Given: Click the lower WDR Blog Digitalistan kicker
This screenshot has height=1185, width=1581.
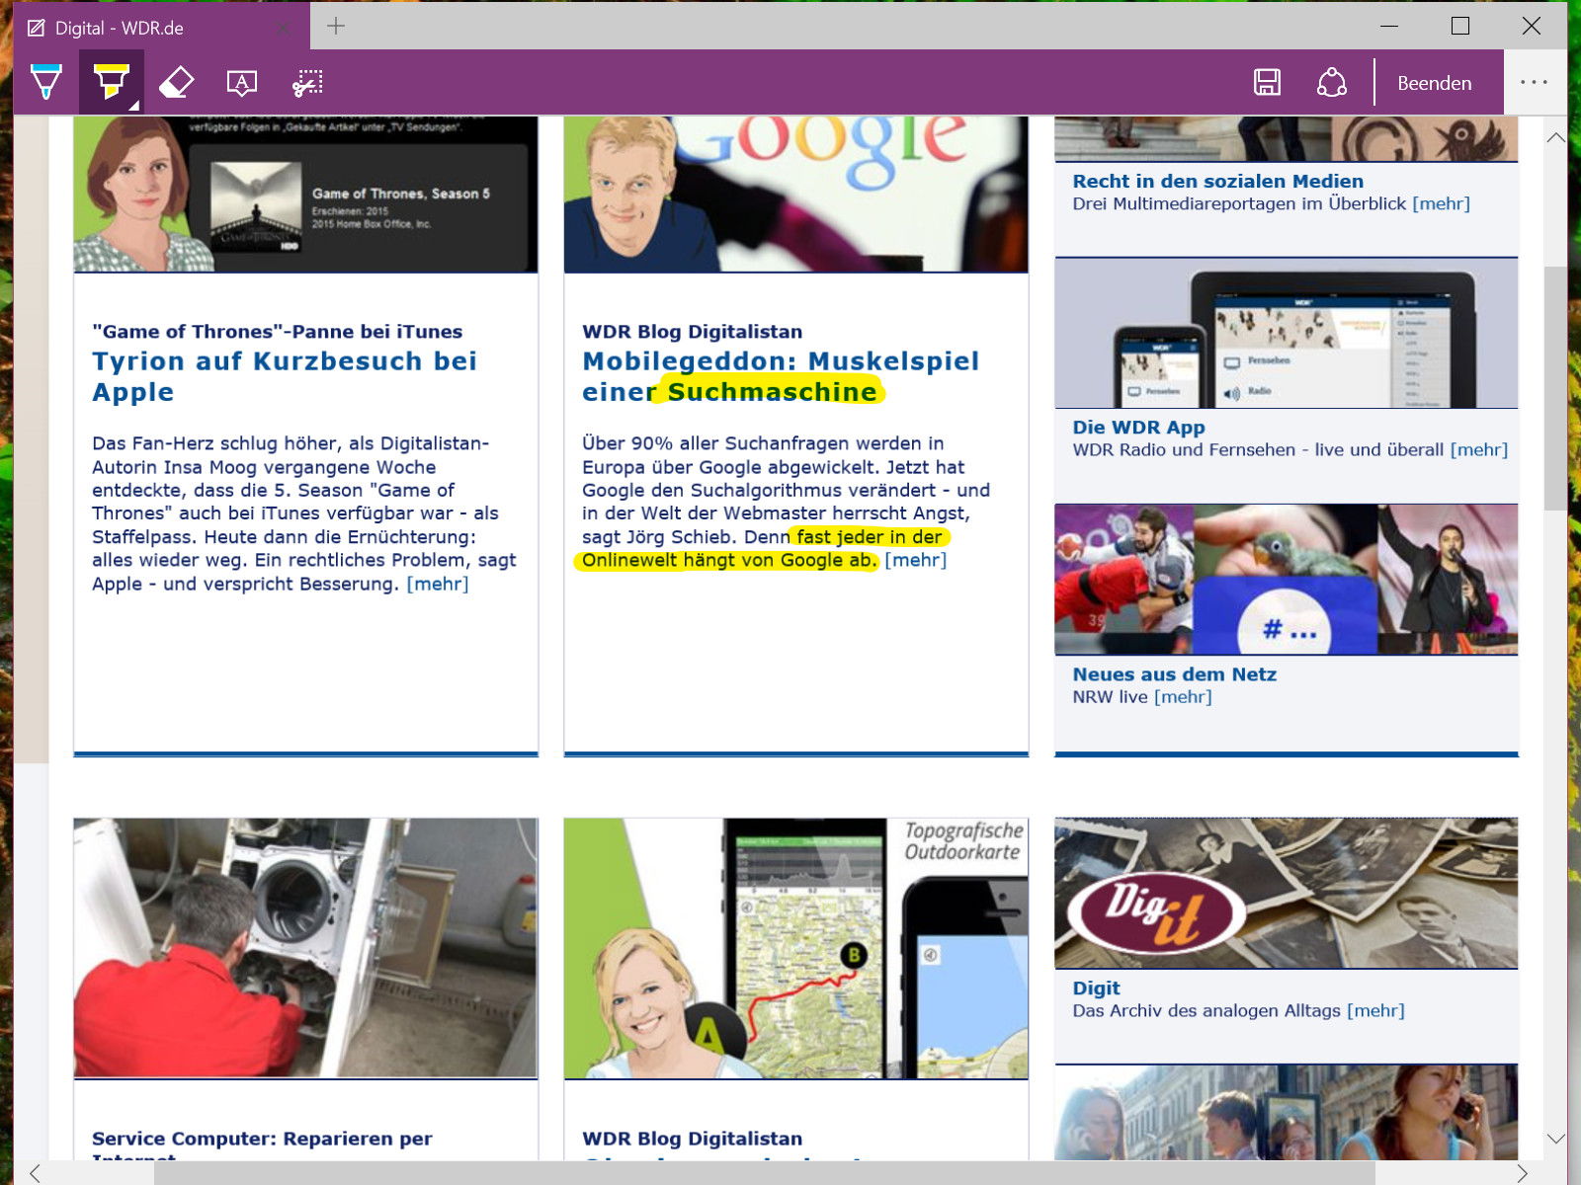Looking at the screenshot, I should tap(692, 1139).
